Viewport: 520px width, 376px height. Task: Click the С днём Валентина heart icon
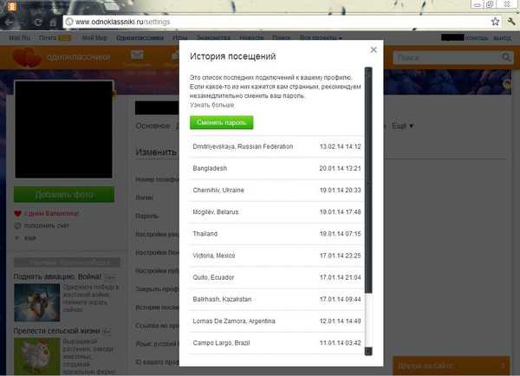point(17,213)
